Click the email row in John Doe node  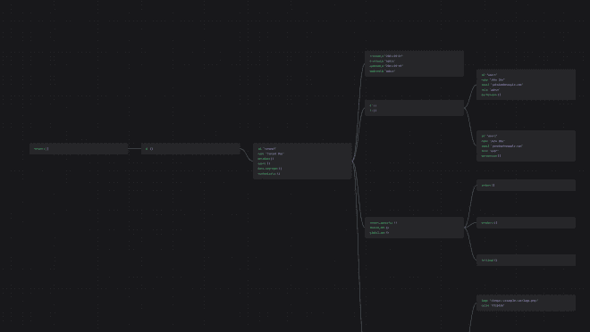click(502, 85)
